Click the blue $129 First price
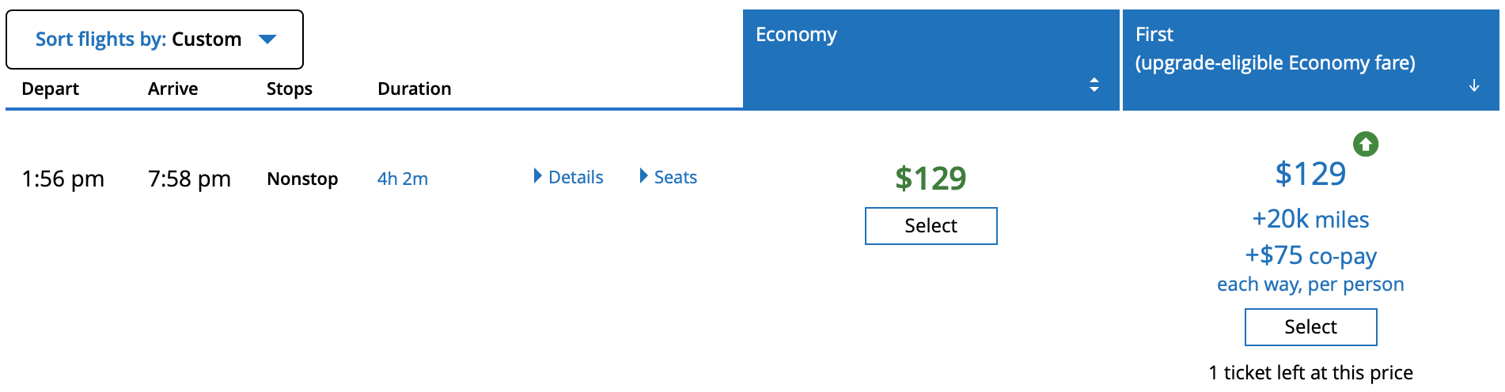 pyautogui.click(x=1310, y=174)
